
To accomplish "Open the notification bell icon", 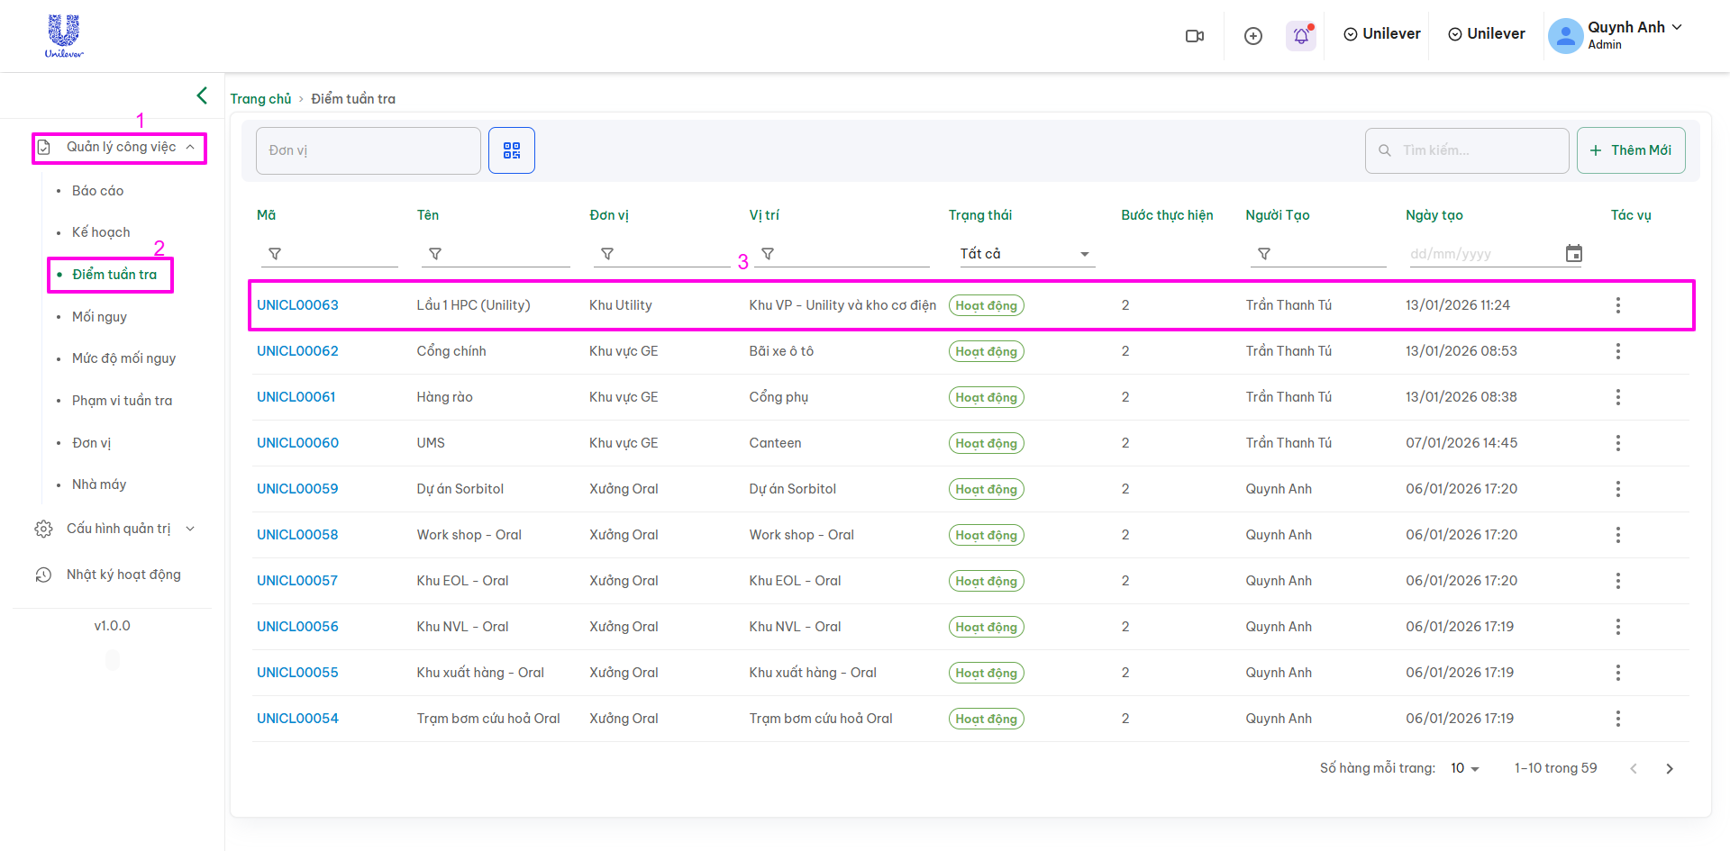I will pyautogui.click(x=1300, y=36).
